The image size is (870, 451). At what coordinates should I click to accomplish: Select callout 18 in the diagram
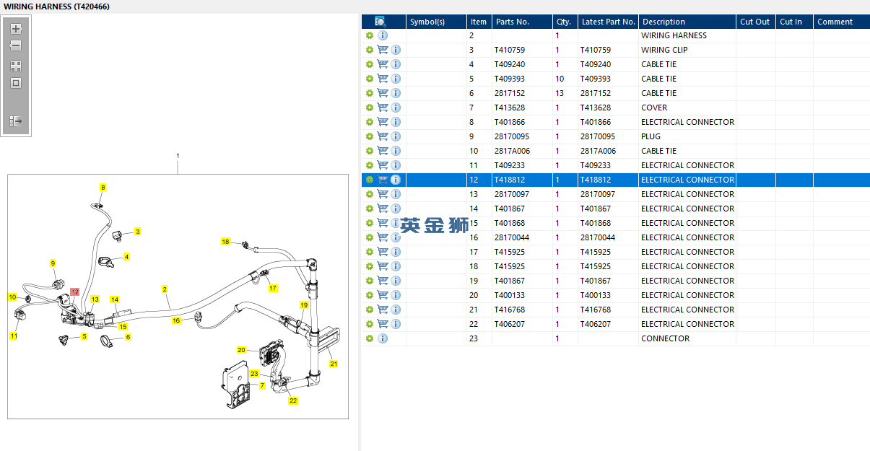click(225, 242)
